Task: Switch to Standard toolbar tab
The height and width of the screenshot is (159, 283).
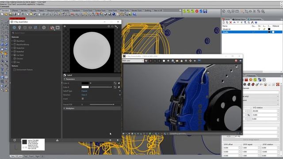Action: click(x=5, y=11)
